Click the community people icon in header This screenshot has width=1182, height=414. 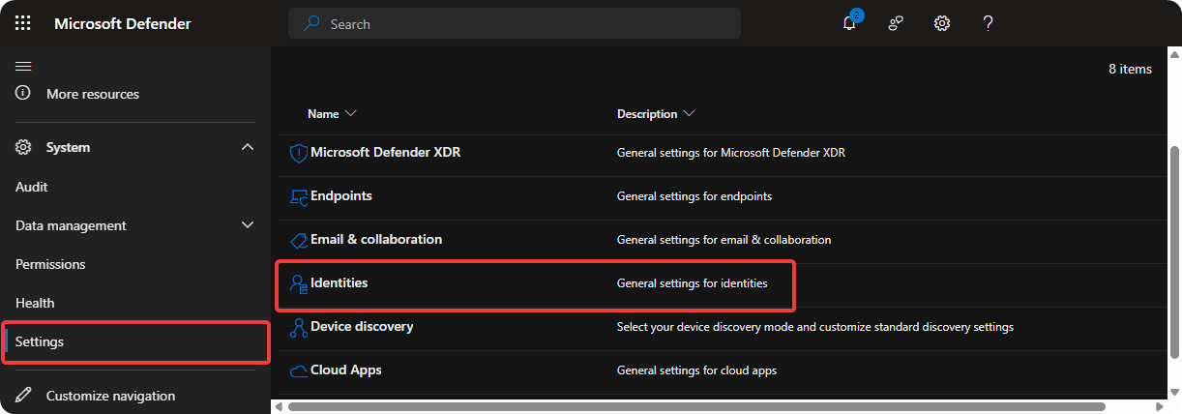(x=896, y=23)
